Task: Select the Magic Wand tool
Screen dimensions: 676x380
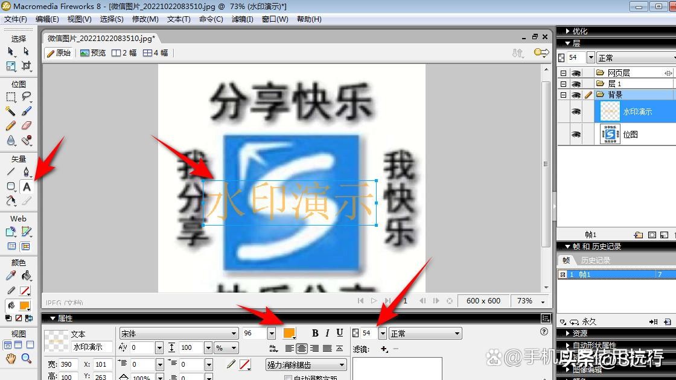Action: pos(10,111)
